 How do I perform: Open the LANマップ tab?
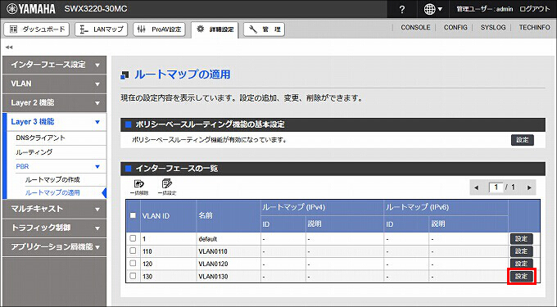pos(102,29)
